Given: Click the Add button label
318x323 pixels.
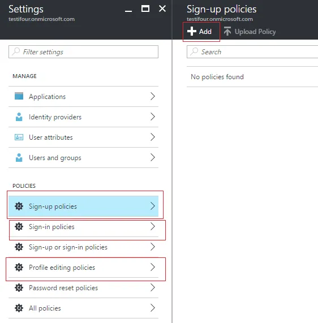Looking at the screenshot, I should 205,32.
